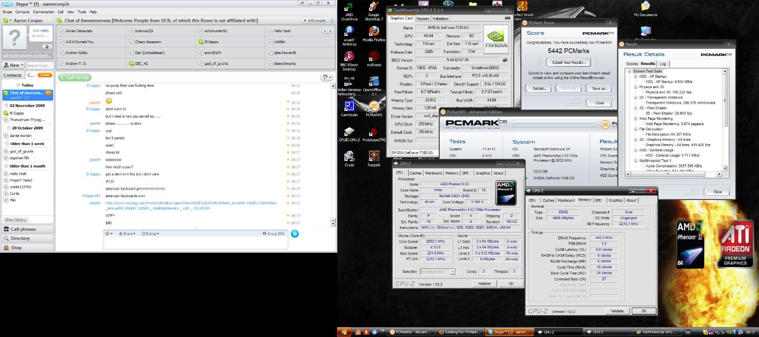
Task: Launch PCMark05 desktop shortcut
Action: pyautogui.click(x=374, y=109)
